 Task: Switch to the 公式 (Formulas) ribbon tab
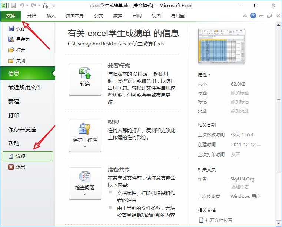tap(99, 16)
